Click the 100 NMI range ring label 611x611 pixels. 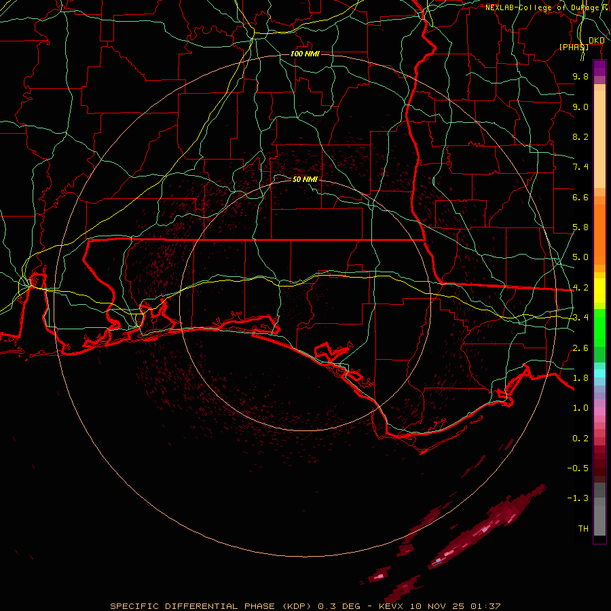point(305,54)
